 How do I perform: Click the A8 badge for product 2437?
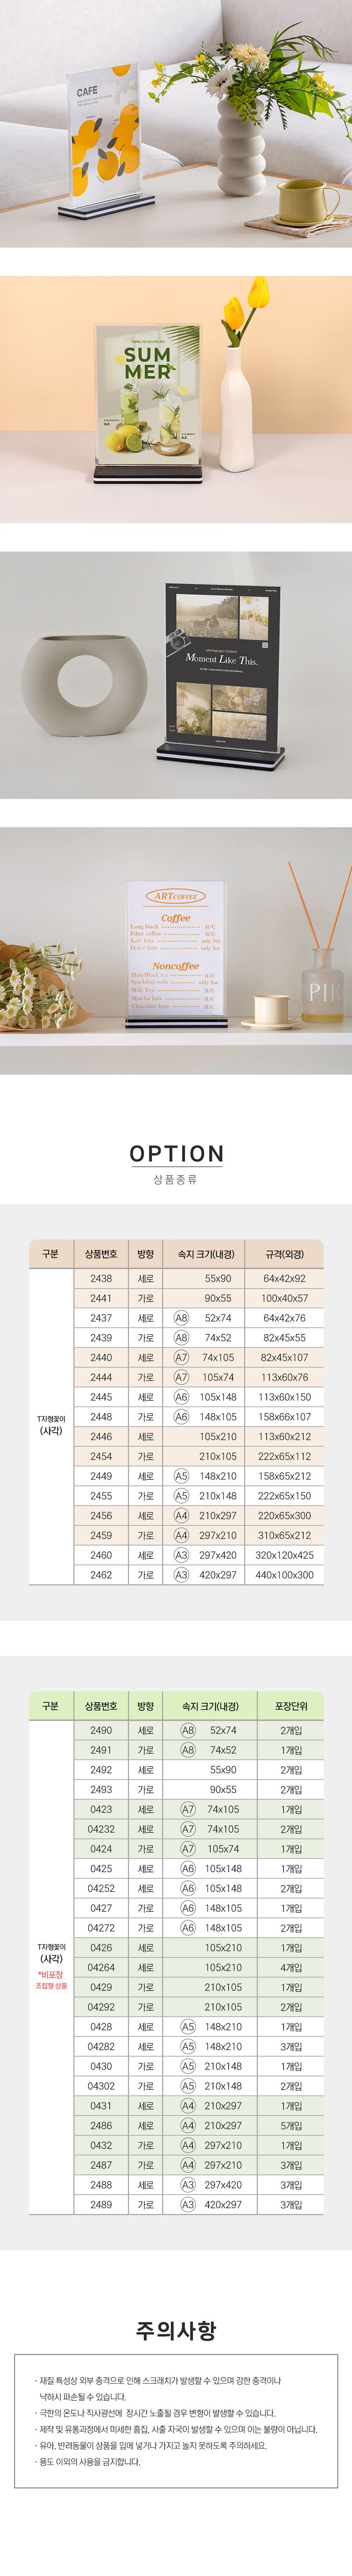click(x=181, y=1317)
